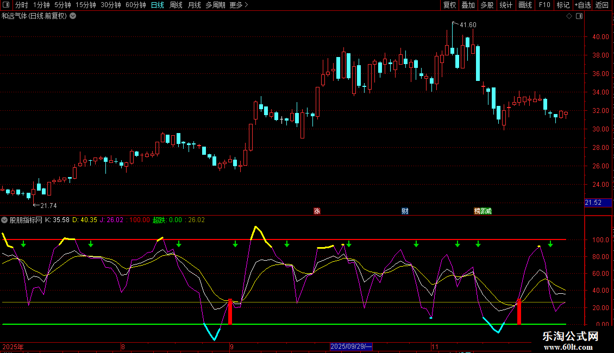The width and height of the screenshot is (614, 353).
Task: Click the blue 21.52 price tag
Action: point(593,203)
